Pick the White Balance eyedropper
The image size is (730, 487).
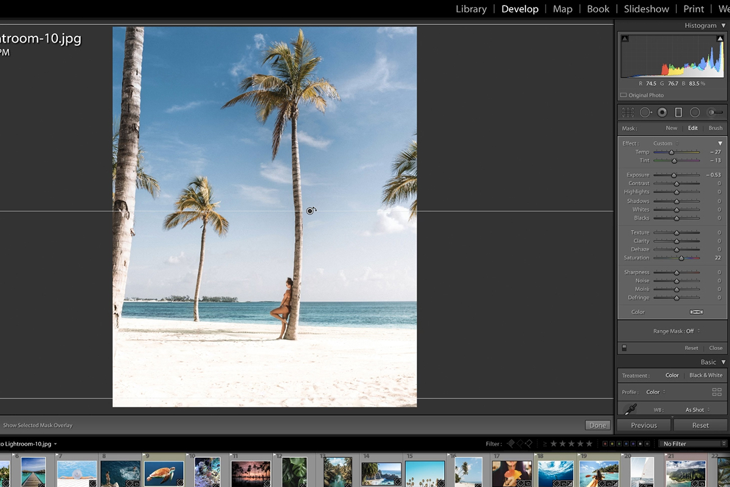630,409
